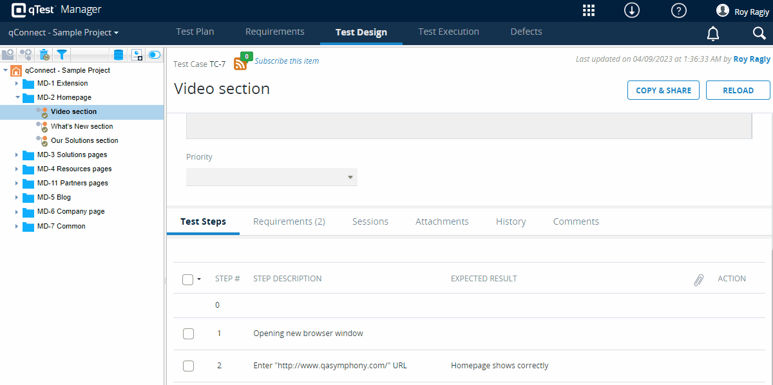Click the search magnifier icon
Screen dimensions: 773x385
pyautogui.click(x=759, y=33)
